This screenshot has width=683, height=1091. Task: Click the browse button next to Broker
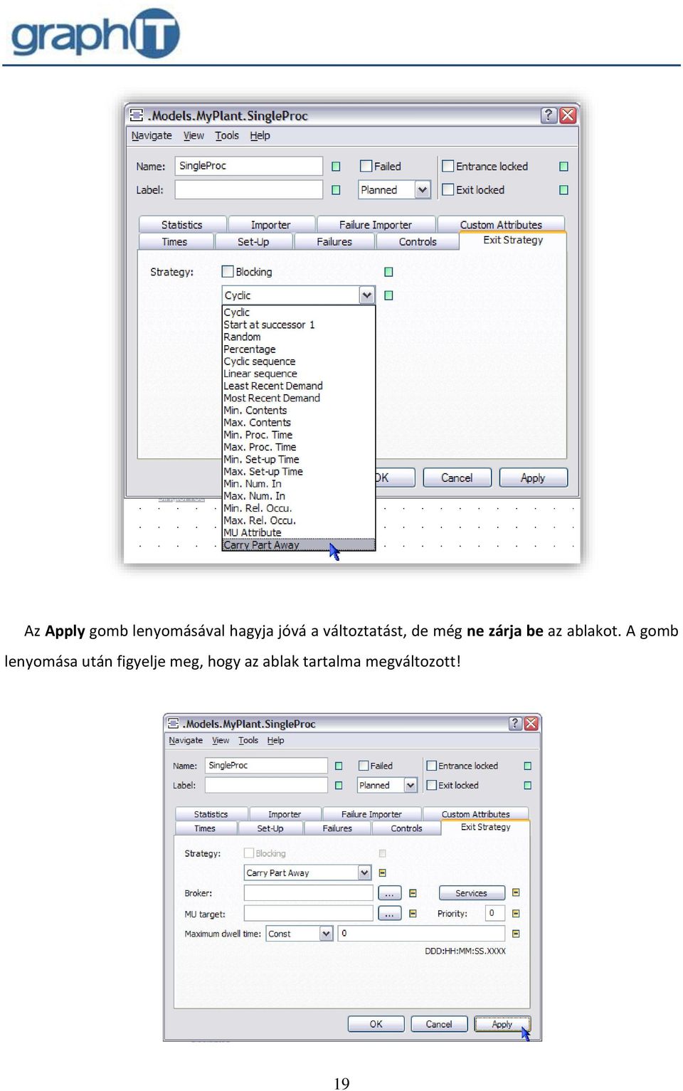[389, 893]
